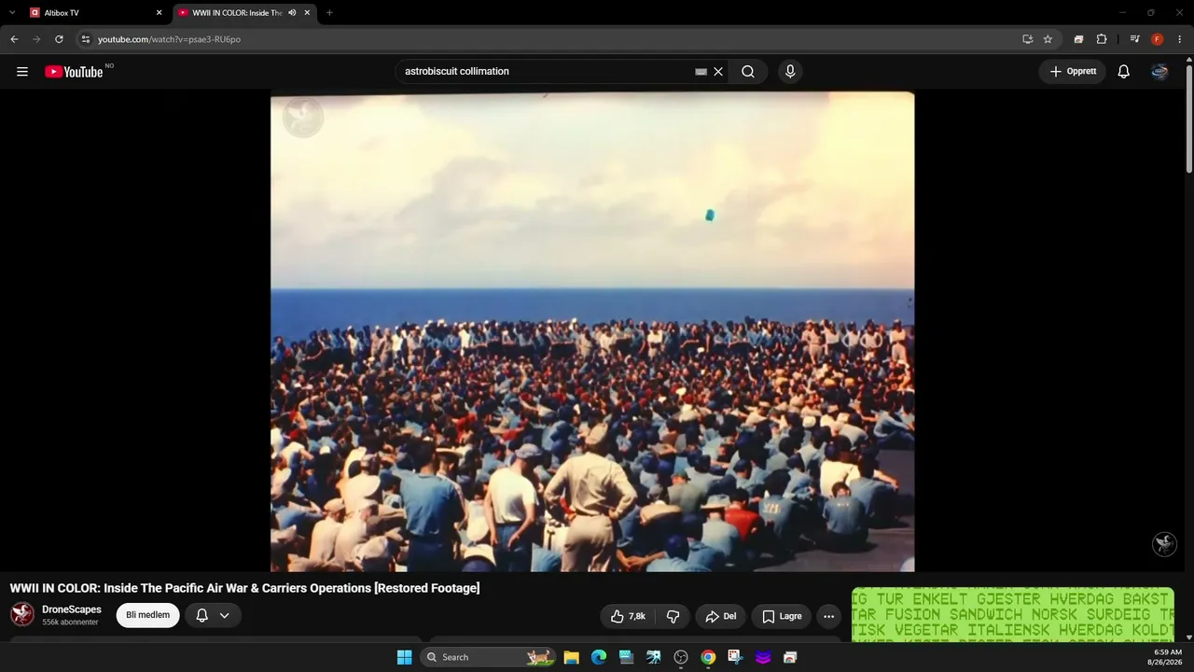Select the youtube.com URL in address bar
1194x672 pixels.
pyautogui.click(x=169, y=39)
